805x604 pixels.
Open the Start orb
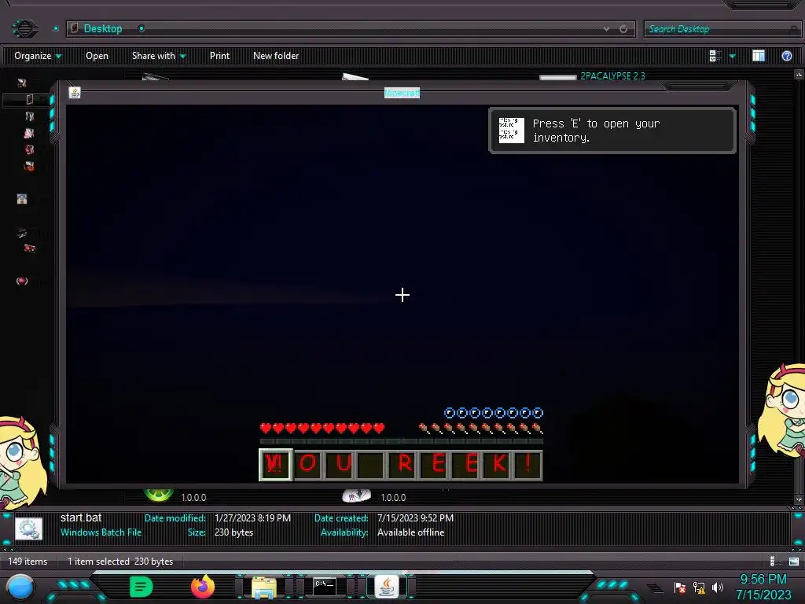click(20, 587)
